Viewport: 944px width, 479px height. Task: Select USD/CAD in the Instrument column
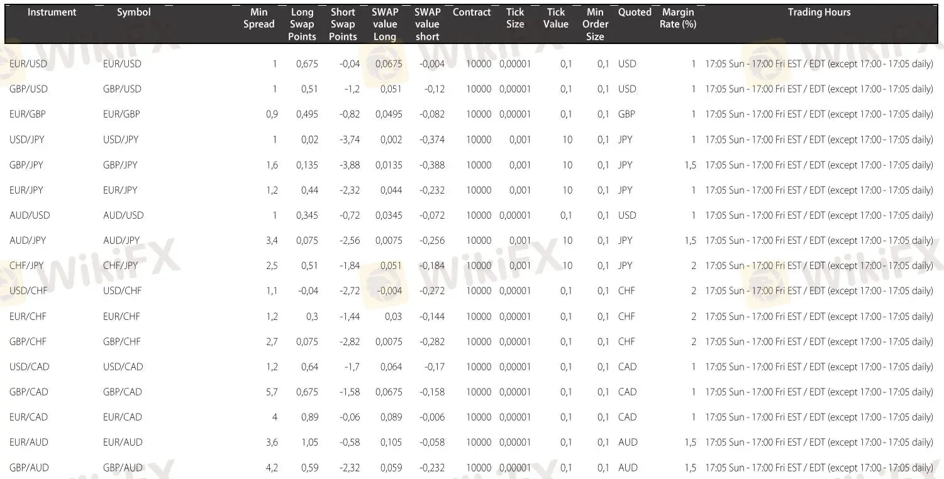(29, 366)
